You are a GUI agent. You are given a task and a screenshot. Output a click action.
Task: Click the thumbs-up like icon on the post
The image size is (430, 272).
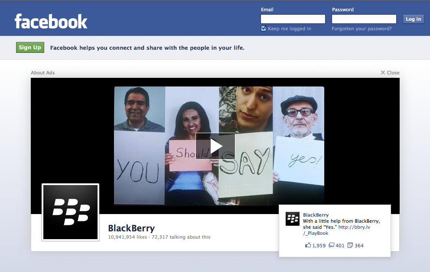click(x=308, y=245)
